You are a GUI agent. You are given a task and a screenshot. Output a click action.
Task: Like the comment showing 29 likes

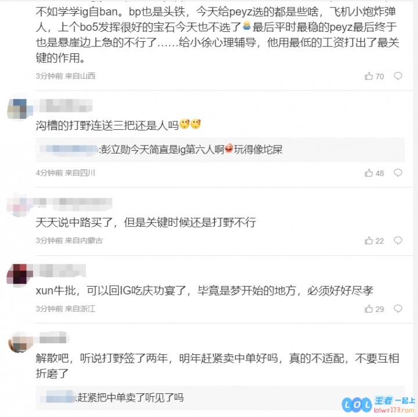point(374,309)
